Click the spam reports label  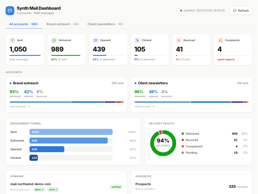click(x=226, y=59)
